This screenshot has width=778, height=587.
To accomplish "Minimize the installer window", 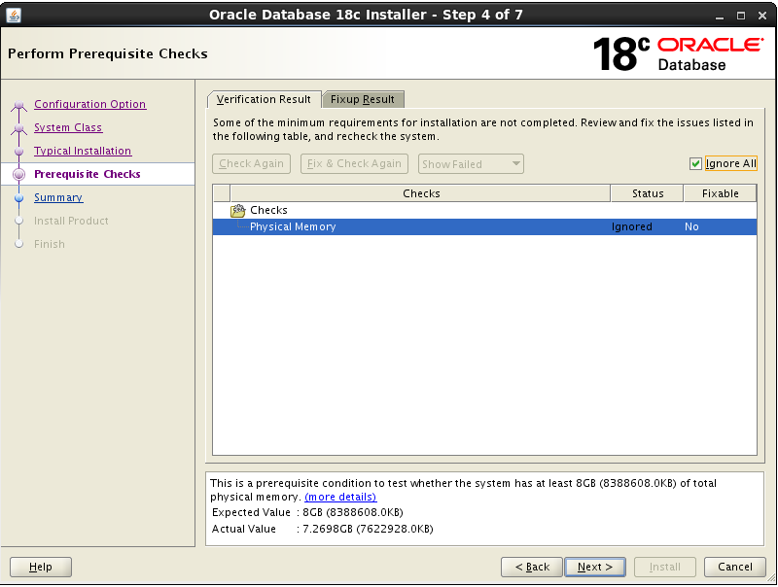I will tap(720, 16).
